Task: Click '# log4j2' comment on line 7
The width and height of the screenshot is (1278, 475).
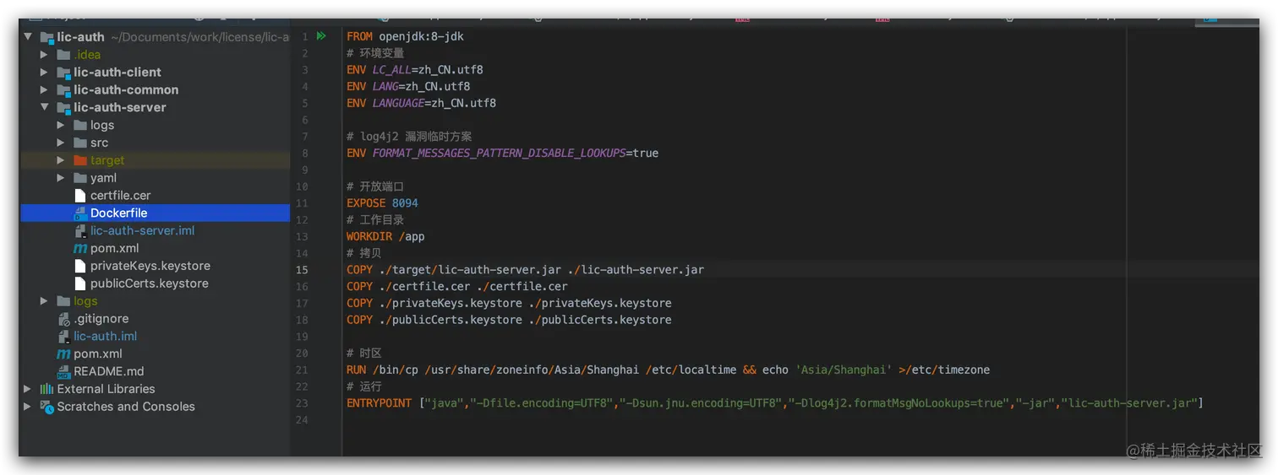Action: (x=409, y=137)
